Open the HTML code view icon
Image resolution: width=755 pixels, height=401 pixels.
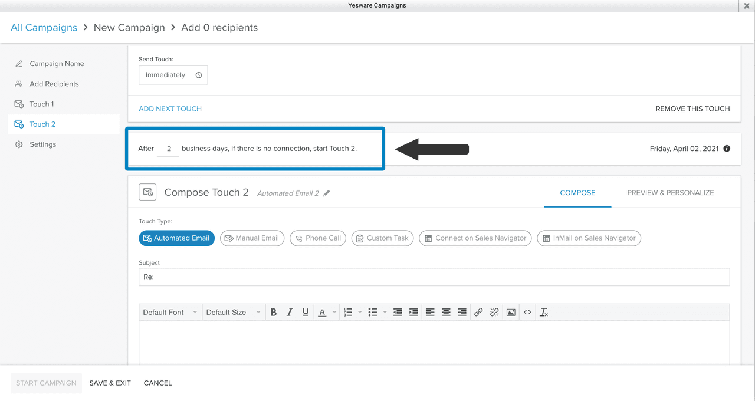pos(527,312)
